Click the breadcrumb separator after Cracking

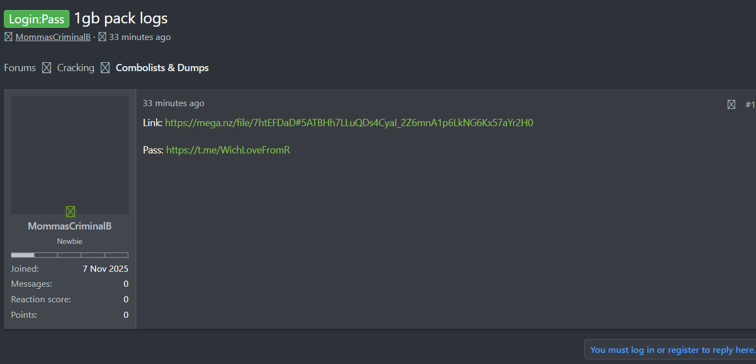[x=105, y=68]
